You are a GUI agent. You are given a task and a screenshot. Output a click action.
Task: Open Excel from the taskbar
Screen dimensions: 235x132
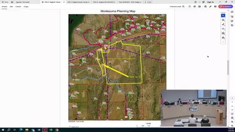pyautogui.click(x=51, y=130)
